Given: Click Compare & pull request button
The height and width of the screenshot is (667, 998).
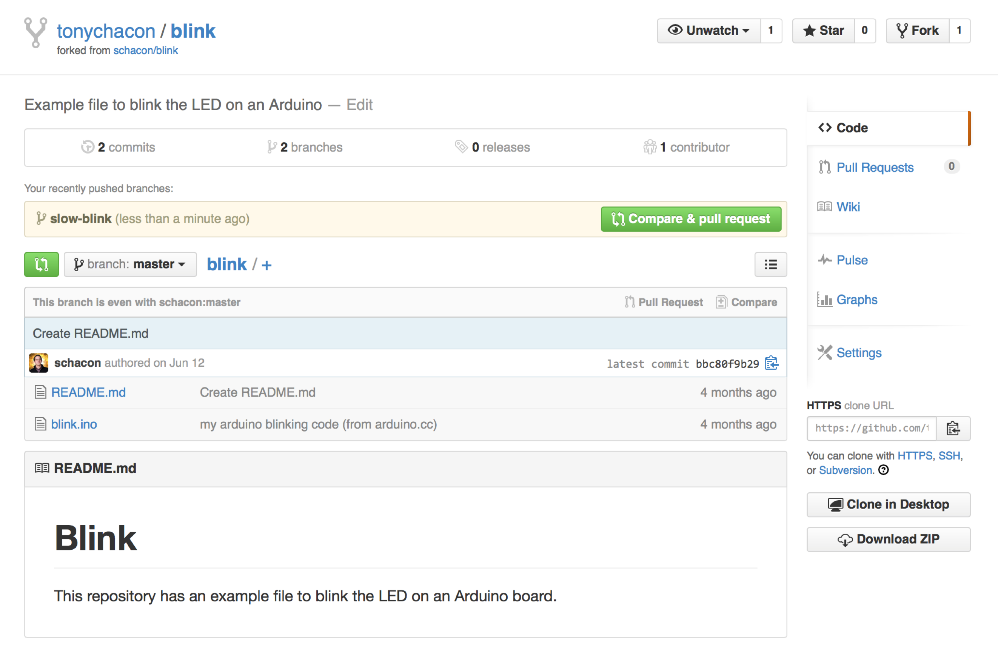Looking at the screenshot, I should [x=691, y=219].
